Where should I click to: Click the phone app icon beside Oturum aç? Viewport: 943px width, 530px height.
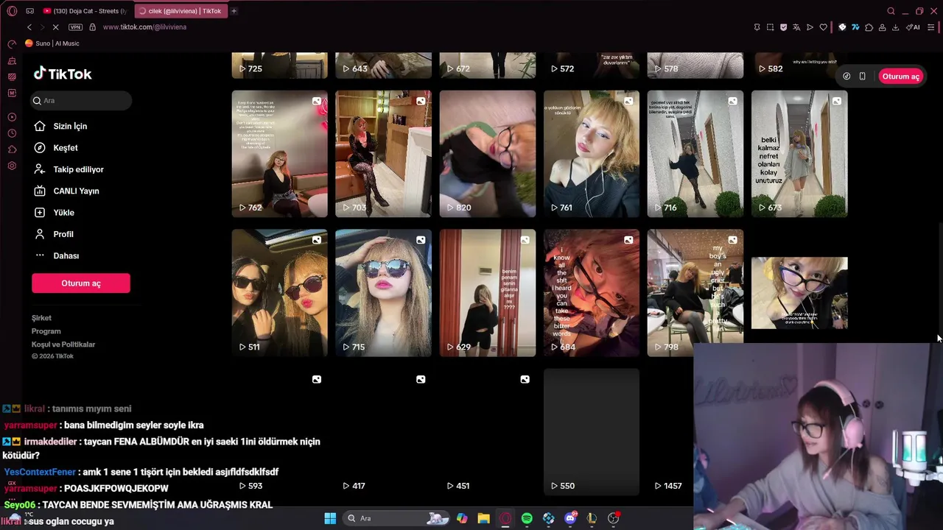point(863,77)
